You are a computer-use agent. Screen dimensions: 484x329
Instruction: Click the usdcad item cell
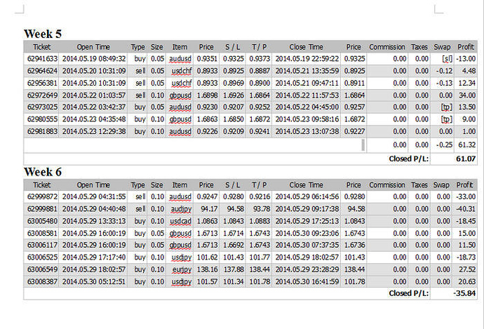click(x=180, y=222)
